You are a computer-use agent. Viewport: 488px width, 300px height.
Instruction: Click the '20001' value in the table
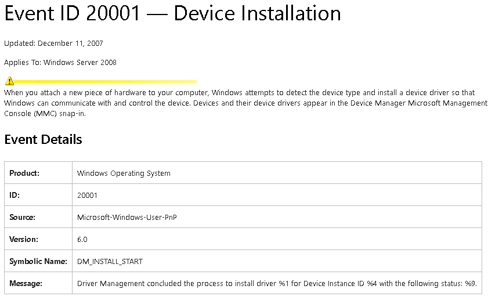point(87,195)
